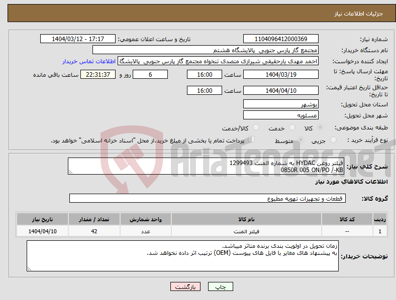Click the label نوع فرآیند خرید
The image size is (396, 300).
click(x=367, y=140)
